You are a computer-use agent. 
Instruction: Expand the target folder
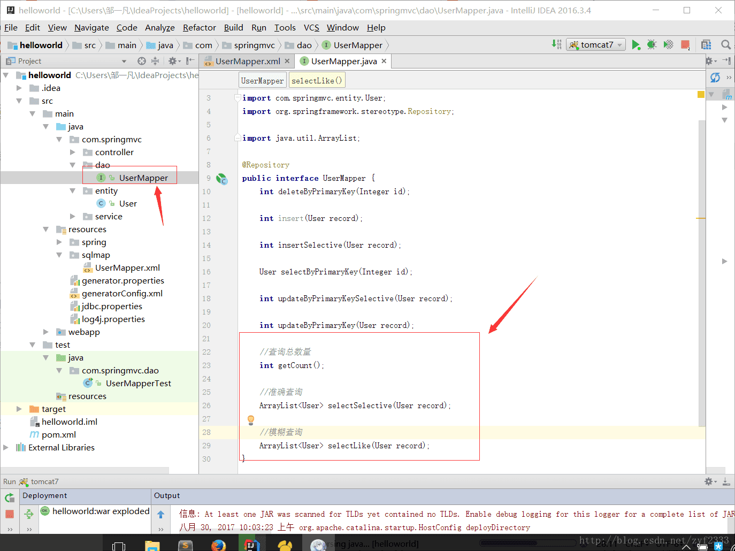tap(19, 409)
